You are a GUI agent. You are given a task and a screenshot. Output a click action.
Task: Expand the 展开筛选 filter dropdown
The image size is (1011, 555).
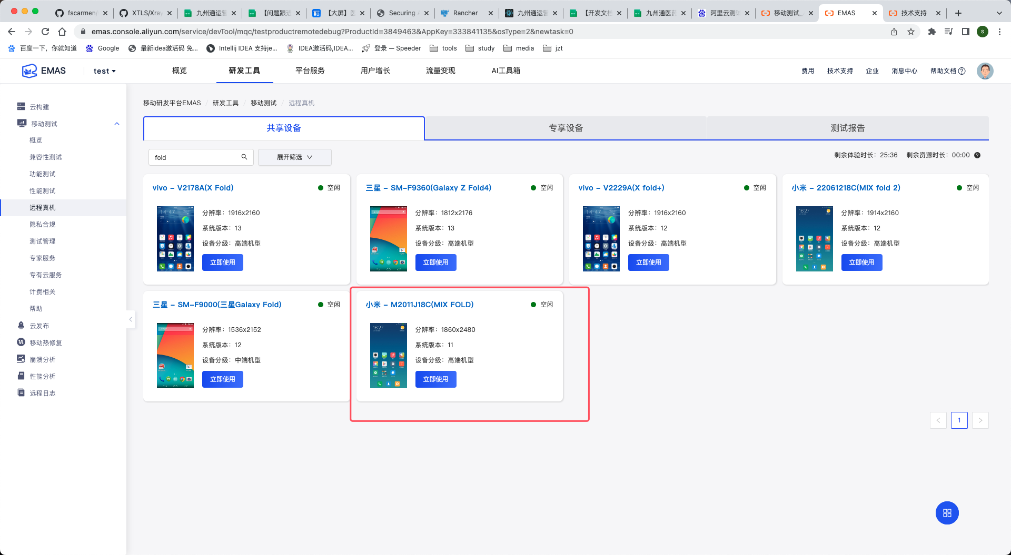tap(295, 157)
